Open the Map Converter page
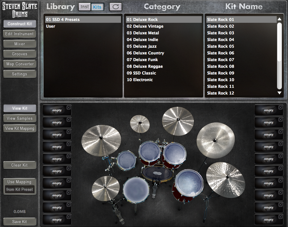288x227 pixels. tap(20, 64)
